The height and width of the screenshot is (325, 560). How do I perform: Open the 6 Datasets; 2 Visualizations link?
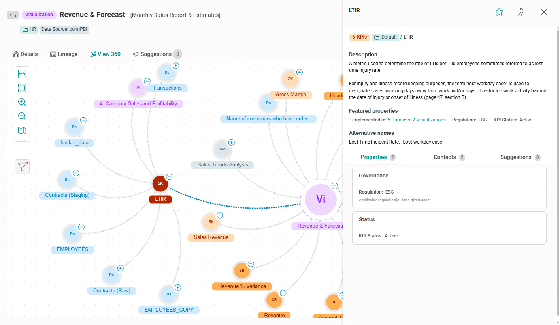(417, 120)
